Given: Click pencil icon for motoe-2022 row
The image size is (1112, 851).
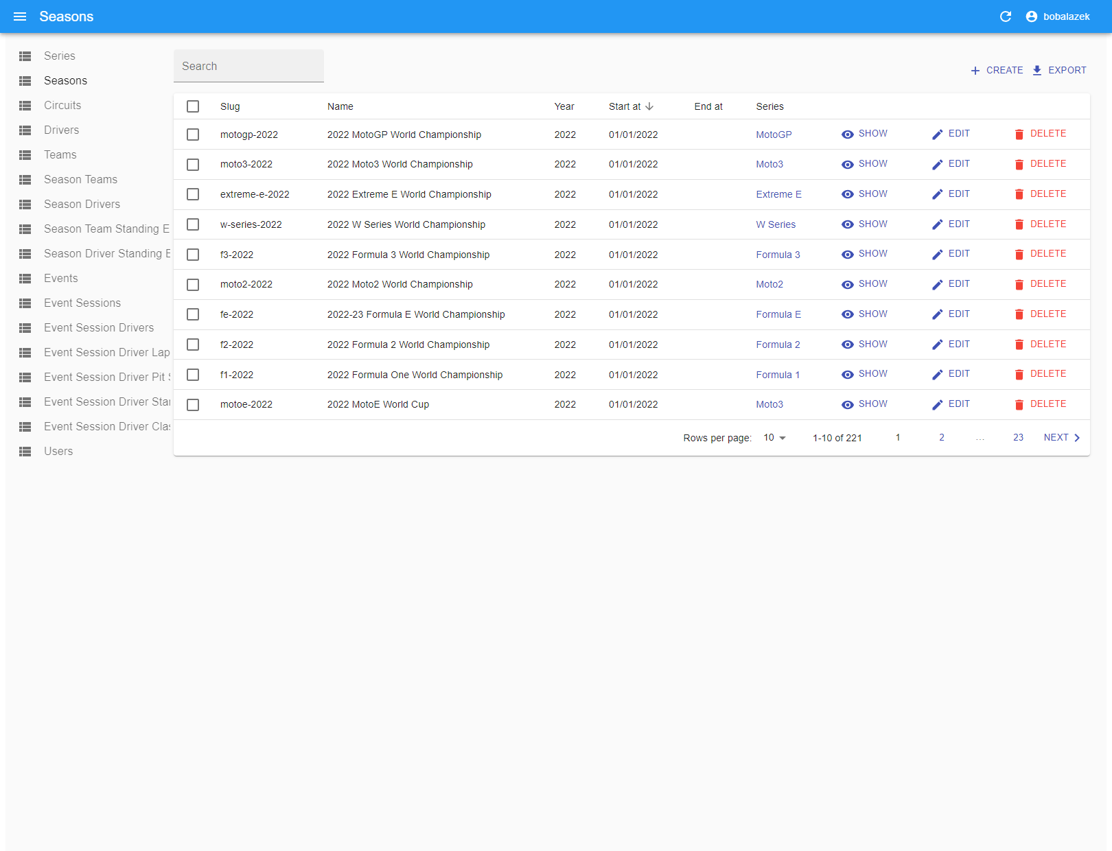Looking at the screenshot, I should 938,405.
